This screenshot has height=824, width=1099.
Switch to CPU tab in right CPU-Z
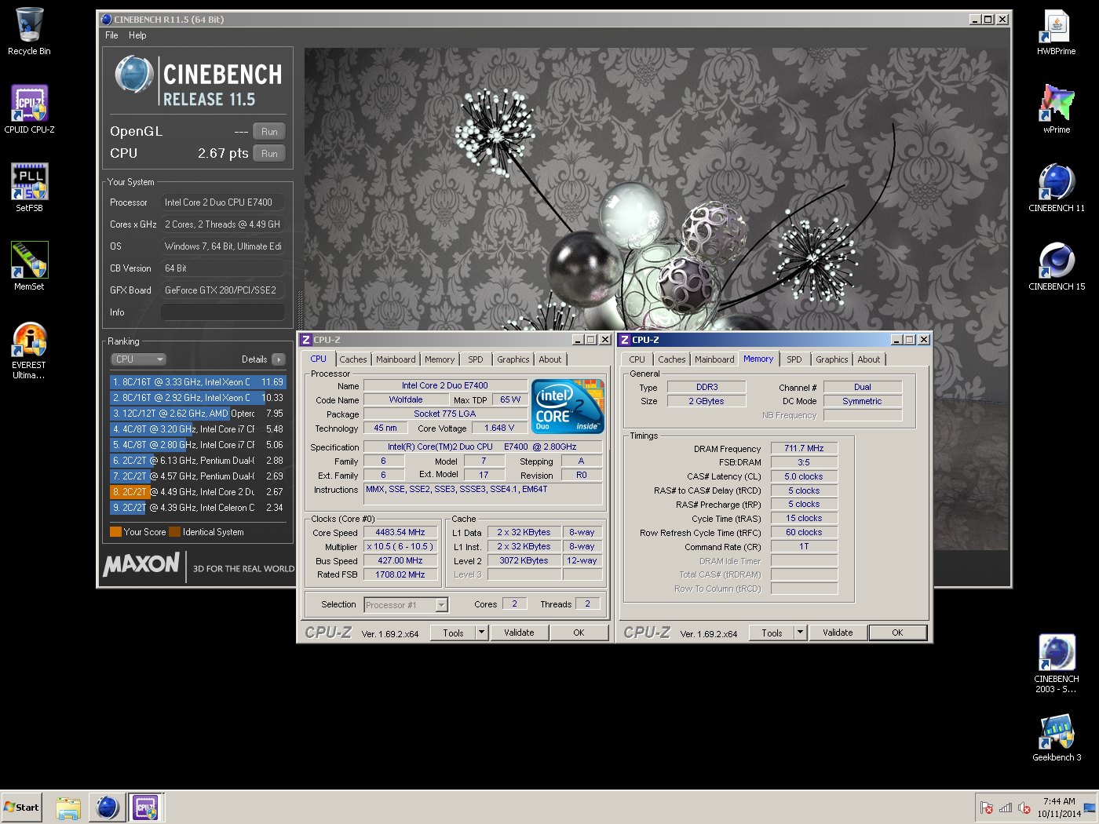click(637, 359)
